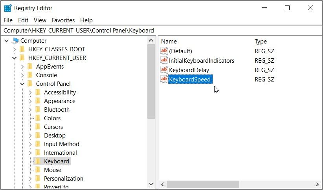
Task: Collapse the Control Panel key
Action: tap(22, 84)
